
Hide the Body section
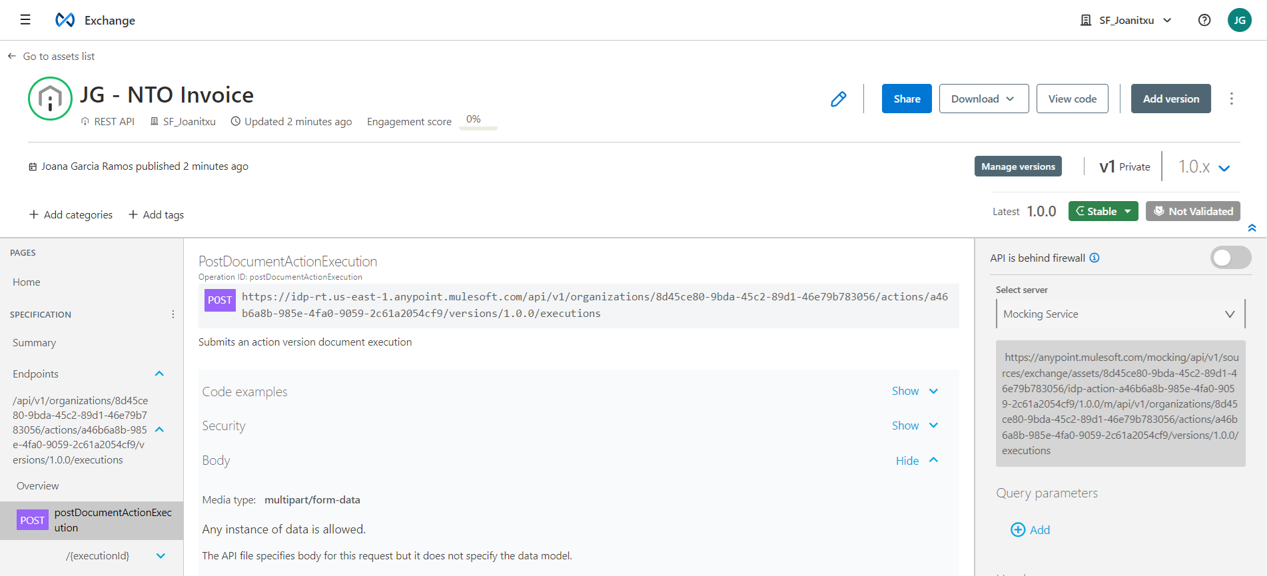(917, 460)
